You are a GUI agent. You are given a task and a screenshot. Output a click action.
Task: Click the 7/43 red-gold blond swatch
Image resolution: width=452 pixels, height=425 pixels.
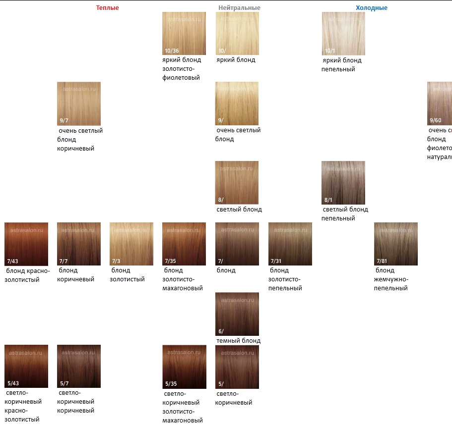tap(26, 244)
